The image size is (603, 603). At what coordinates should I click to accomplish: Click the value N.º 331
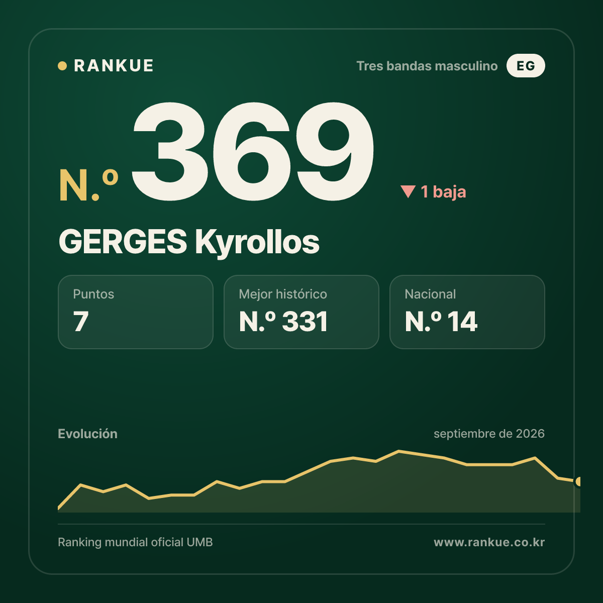pyautogui.click(x=283, y=322)
